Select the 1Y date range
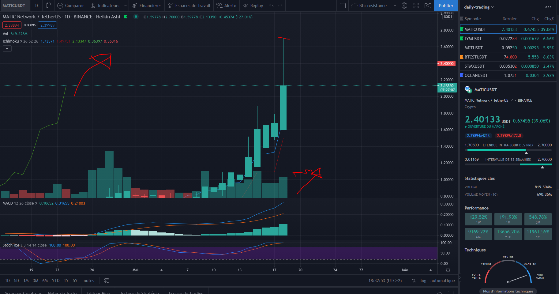Image resolution: width=559 pixels, height=294 pixels. tap(66, 281)
